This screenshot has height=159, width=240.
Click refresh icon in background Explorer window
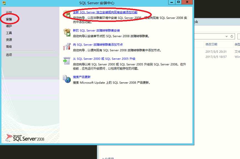point(232,36)
